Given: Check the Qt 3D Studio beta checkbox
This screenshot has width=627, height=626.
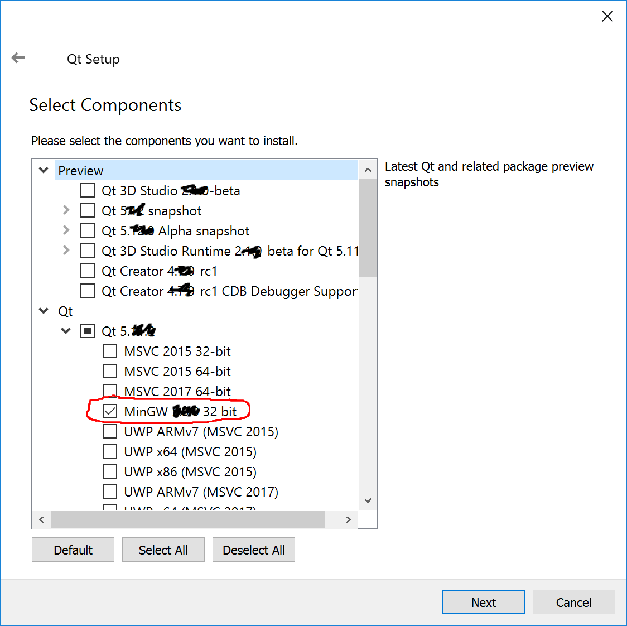Looking at the screenshot, I should coord(88,191).
